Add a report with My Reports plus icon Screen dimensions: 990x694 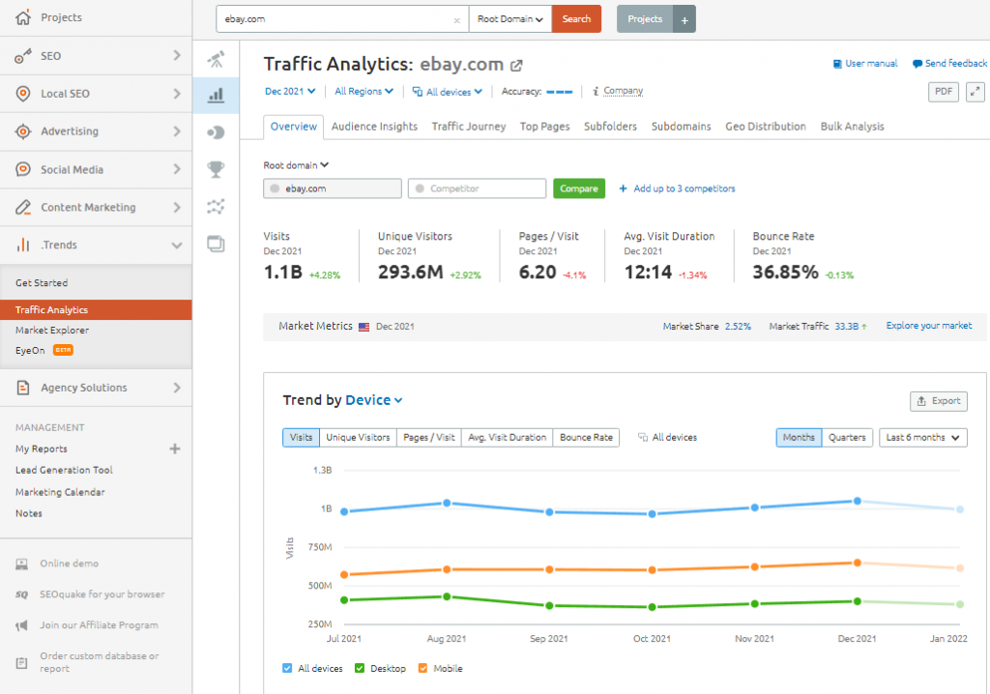(175, 449)
